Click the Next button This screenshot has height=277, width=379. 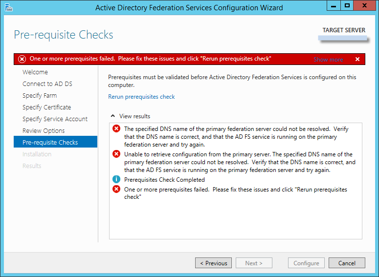254,263
